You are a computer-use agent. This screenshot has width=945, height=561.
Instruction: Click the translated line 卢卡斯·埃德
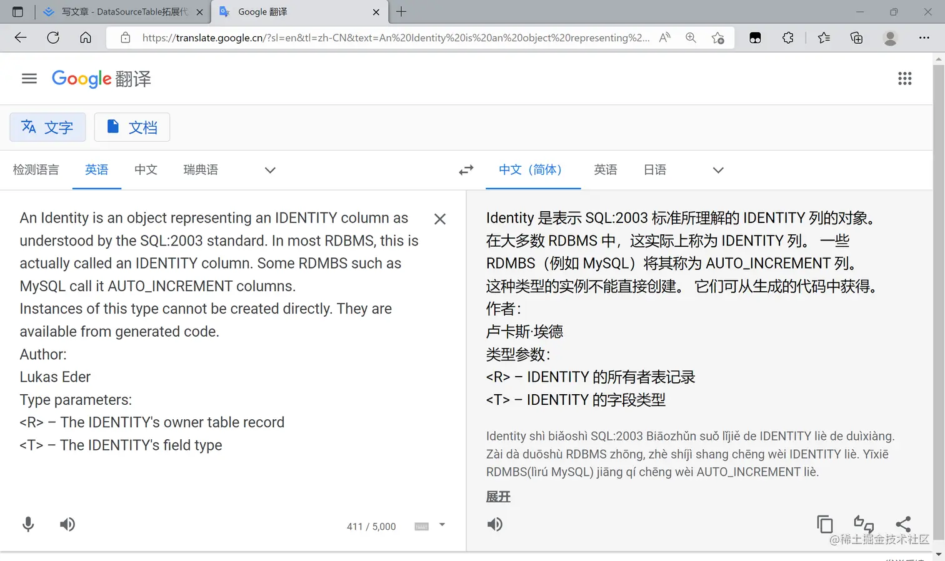coord(524,331)
